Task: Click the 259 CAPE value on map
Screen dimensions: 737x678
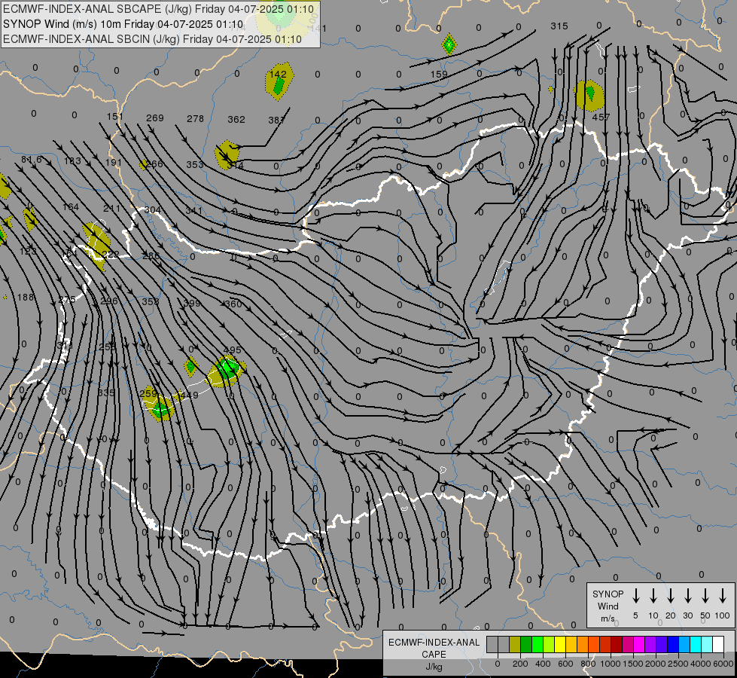Action: click(x=148, y=393)
